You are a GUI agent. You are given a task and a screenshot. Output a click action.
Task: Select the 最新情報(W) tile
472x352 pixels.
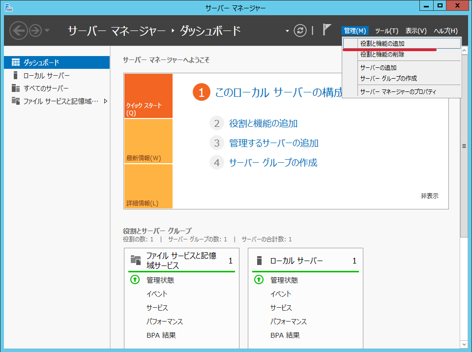(148, 141)
